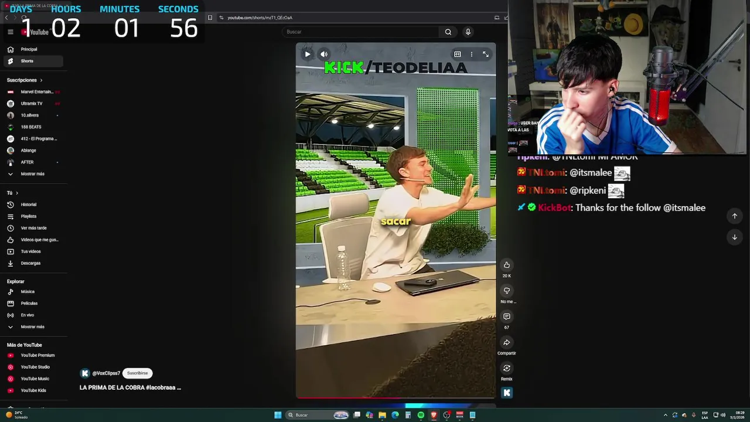Open Windows Start menu
750x422 pixels.
click(278, 415)
